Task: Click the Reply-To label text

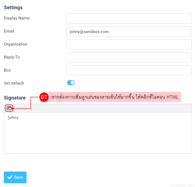Action: pos(12,57)
